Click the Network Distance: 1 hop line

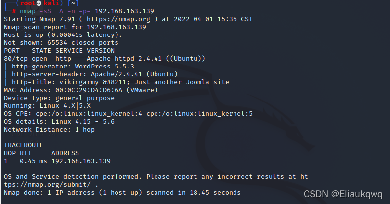pyautogui.click(x=49, y=130)
